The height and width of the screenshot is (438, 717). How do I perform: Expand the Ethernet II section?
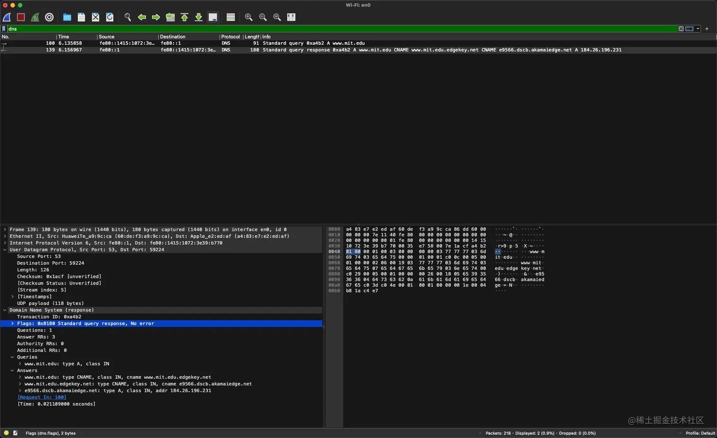5,236
